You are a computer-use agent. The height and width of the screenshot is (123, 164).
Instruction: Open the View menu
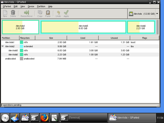23,6
